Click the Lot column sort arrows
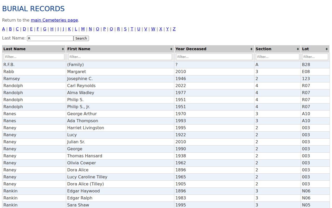Image resolution: width=332 pixels, height=208 pixels. pos(327,49)
